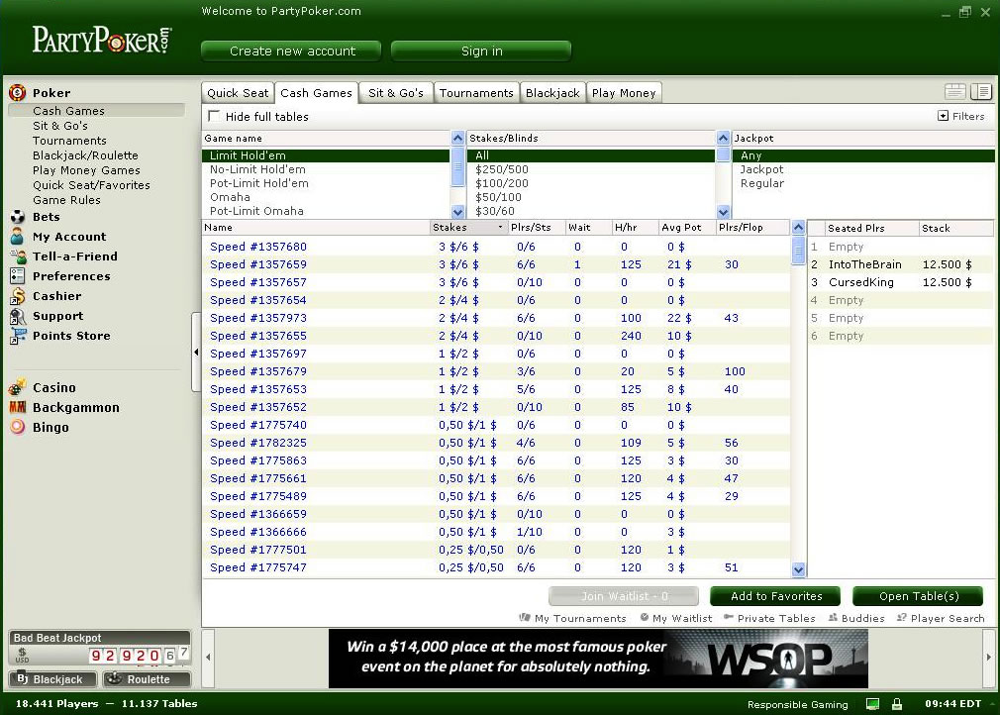1000x715 pixels.
Task: Toggle Hide full tables checkbox
Action: [214, 116]
